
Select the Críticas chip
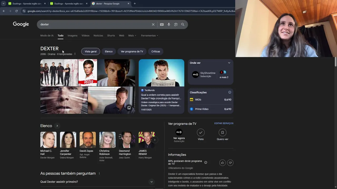pyautogui.click(x=156, y=51)
